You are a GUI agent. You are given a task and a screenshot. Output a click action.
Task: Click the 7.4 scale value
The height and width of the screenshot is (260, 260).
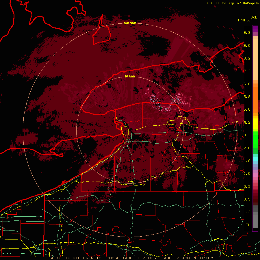(247, 71)
